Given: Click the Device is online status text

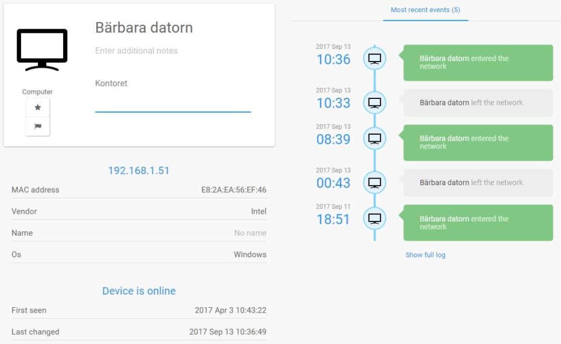Looking at the screenshot, I should coord(139,291).
